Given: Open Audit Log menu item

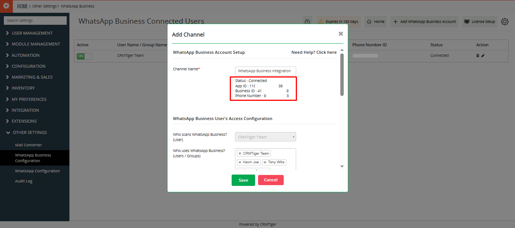Looking at the screenshot, I should (24, 181).
